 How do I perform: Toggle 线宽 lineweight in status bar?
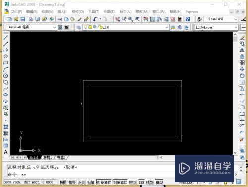point(149,182)
